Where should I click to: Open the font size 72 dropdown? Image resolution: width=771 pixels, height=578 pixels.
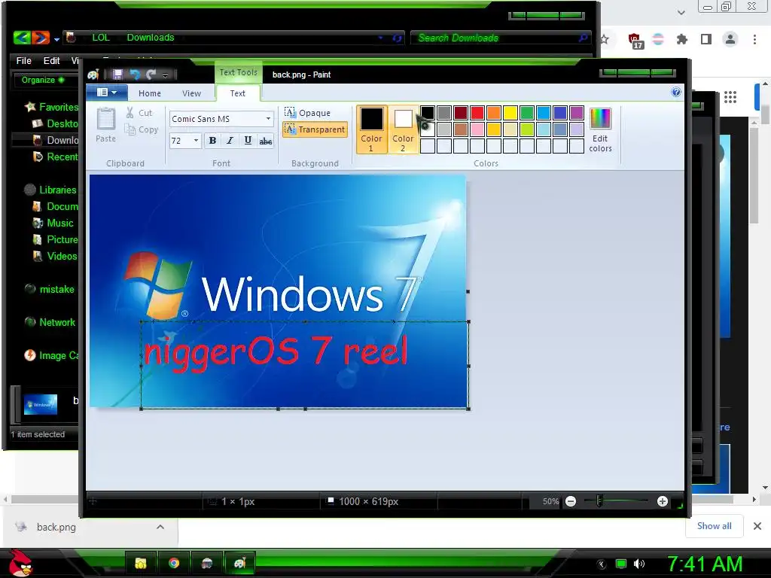[196, 141]
